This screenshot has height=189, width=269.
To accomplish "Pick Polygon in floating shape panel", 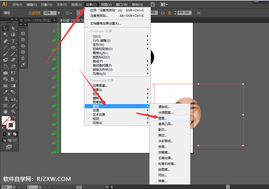I will pyautogui.click(x=23, y=52).
